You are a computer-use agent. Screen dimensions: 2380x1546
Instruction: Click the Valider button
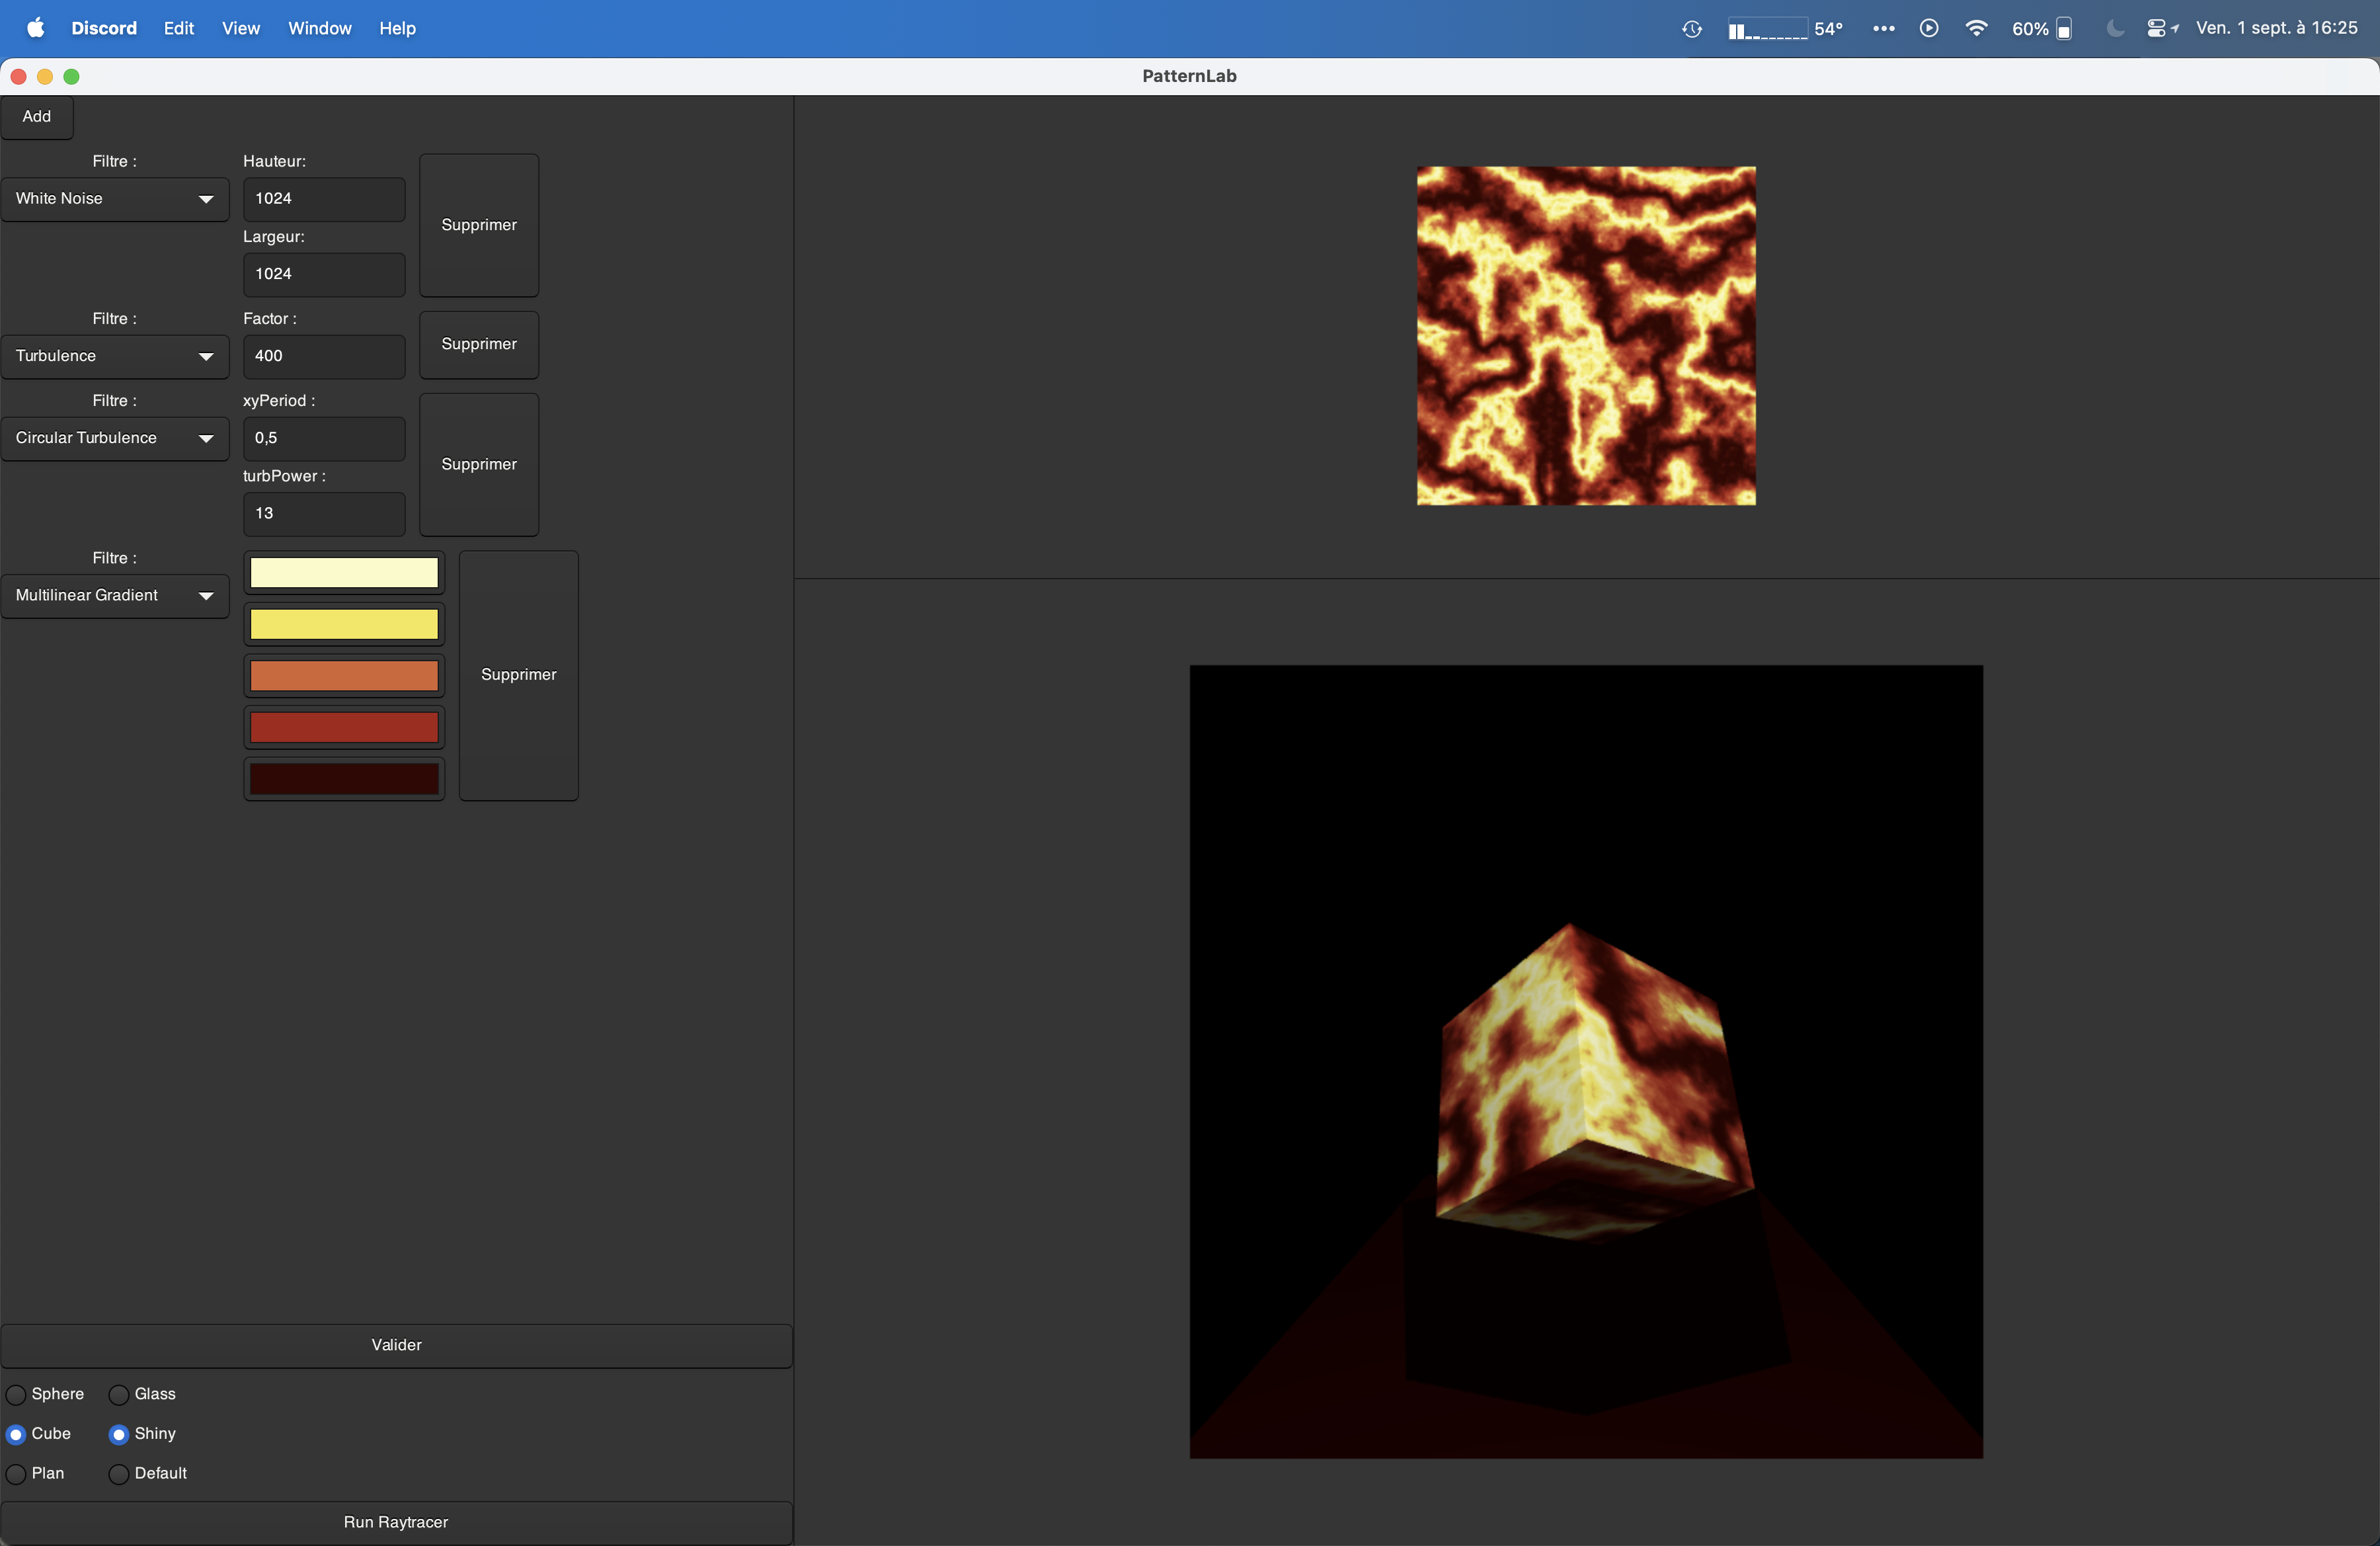[x=396, y=1345]
